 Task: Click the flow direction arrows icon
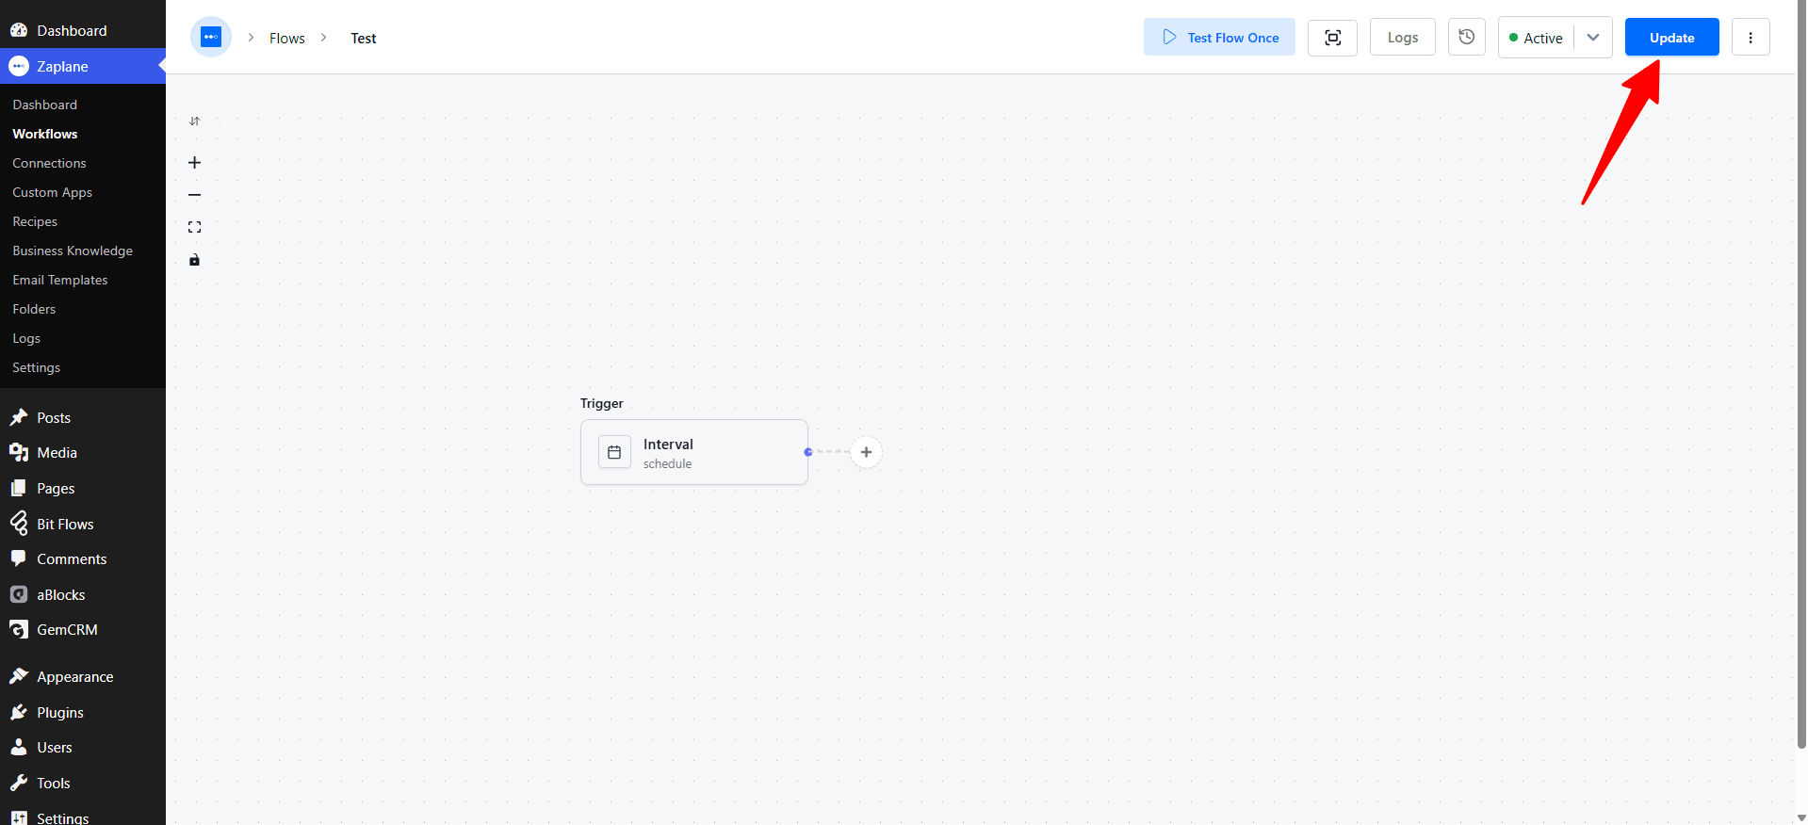(194, 121)
